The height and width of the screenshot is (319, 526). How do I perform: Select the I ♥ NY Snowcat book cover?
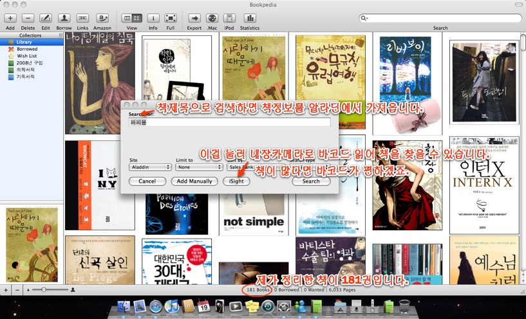point(100,185)
